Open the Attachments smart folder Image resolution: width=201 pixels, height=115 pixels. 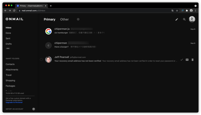[12, 70]
